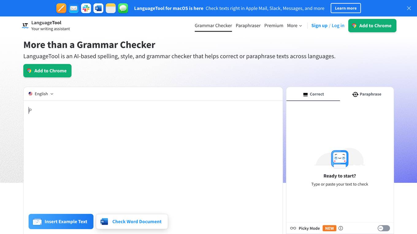Click the NEW badge next to Picky Mode
The height and width of the screenshot is (234, 417).
tap(329, 228)
